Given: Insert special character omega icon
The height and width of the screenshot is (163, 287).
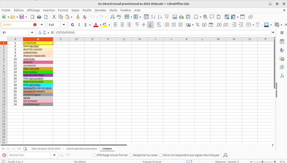Looking at the screenshot, I should point(196,17).
